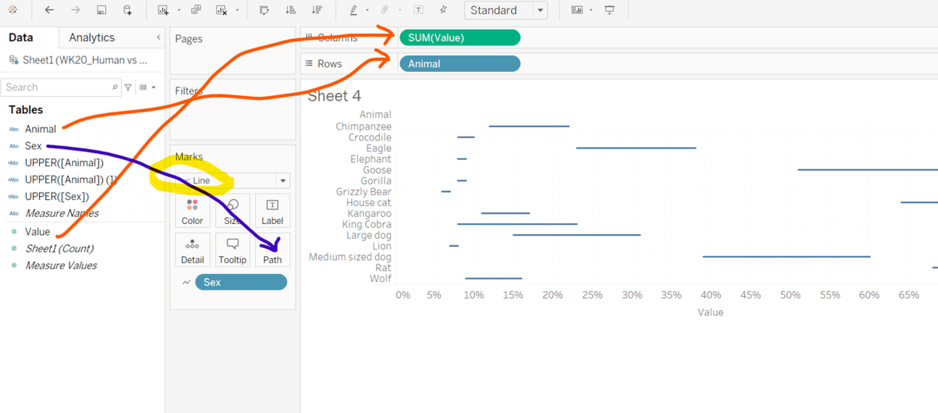
Task: Click the Fix Axes pin icon
Action: (444, 10)
